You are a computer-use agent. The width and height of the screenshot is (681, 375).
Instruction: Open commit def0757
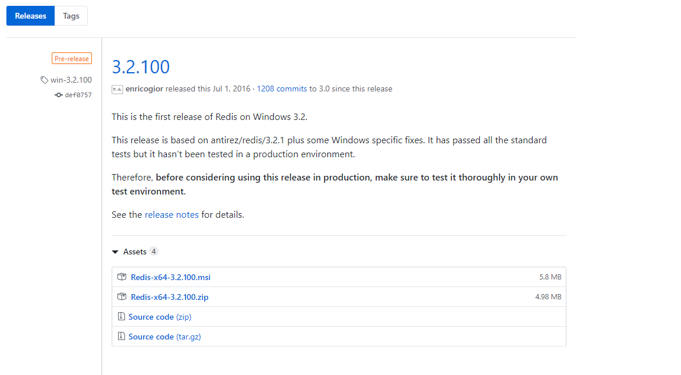coord(78,95)
